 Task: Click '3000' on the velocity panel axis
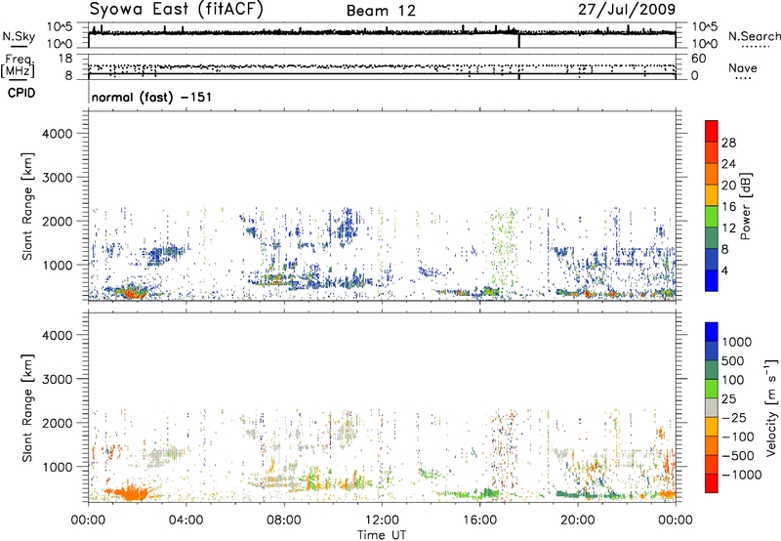57,379
